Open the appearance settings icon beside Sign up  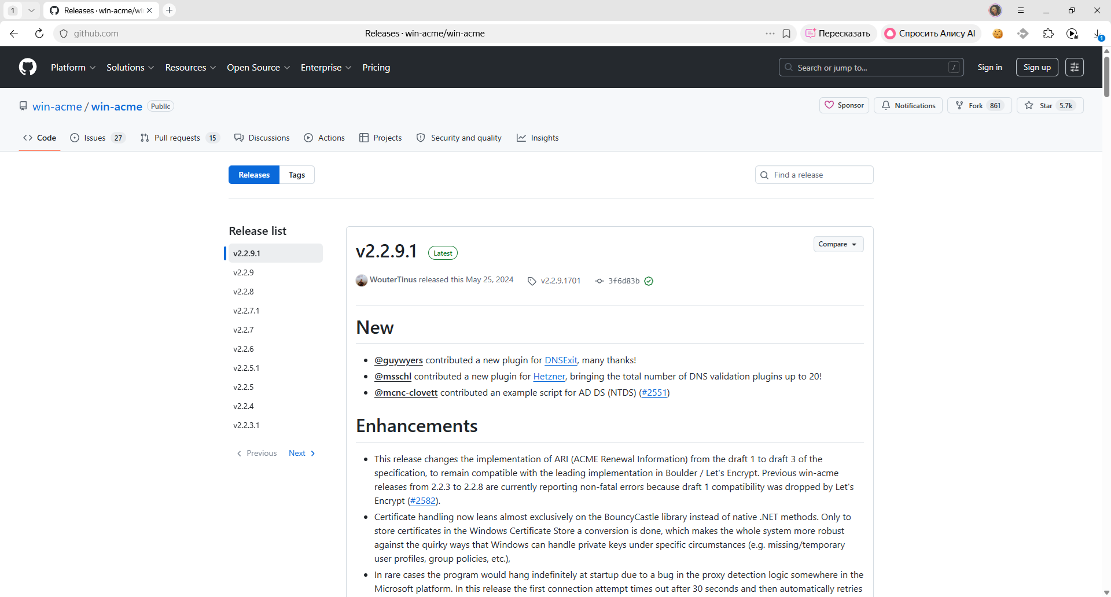1075,67
